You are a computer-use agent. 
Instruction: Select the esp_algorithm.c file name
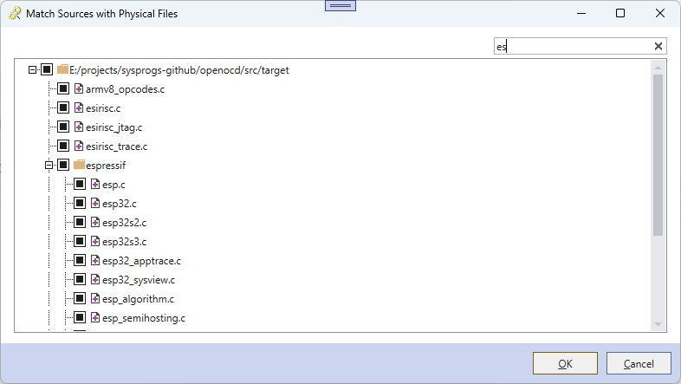[x=138, y=299]
